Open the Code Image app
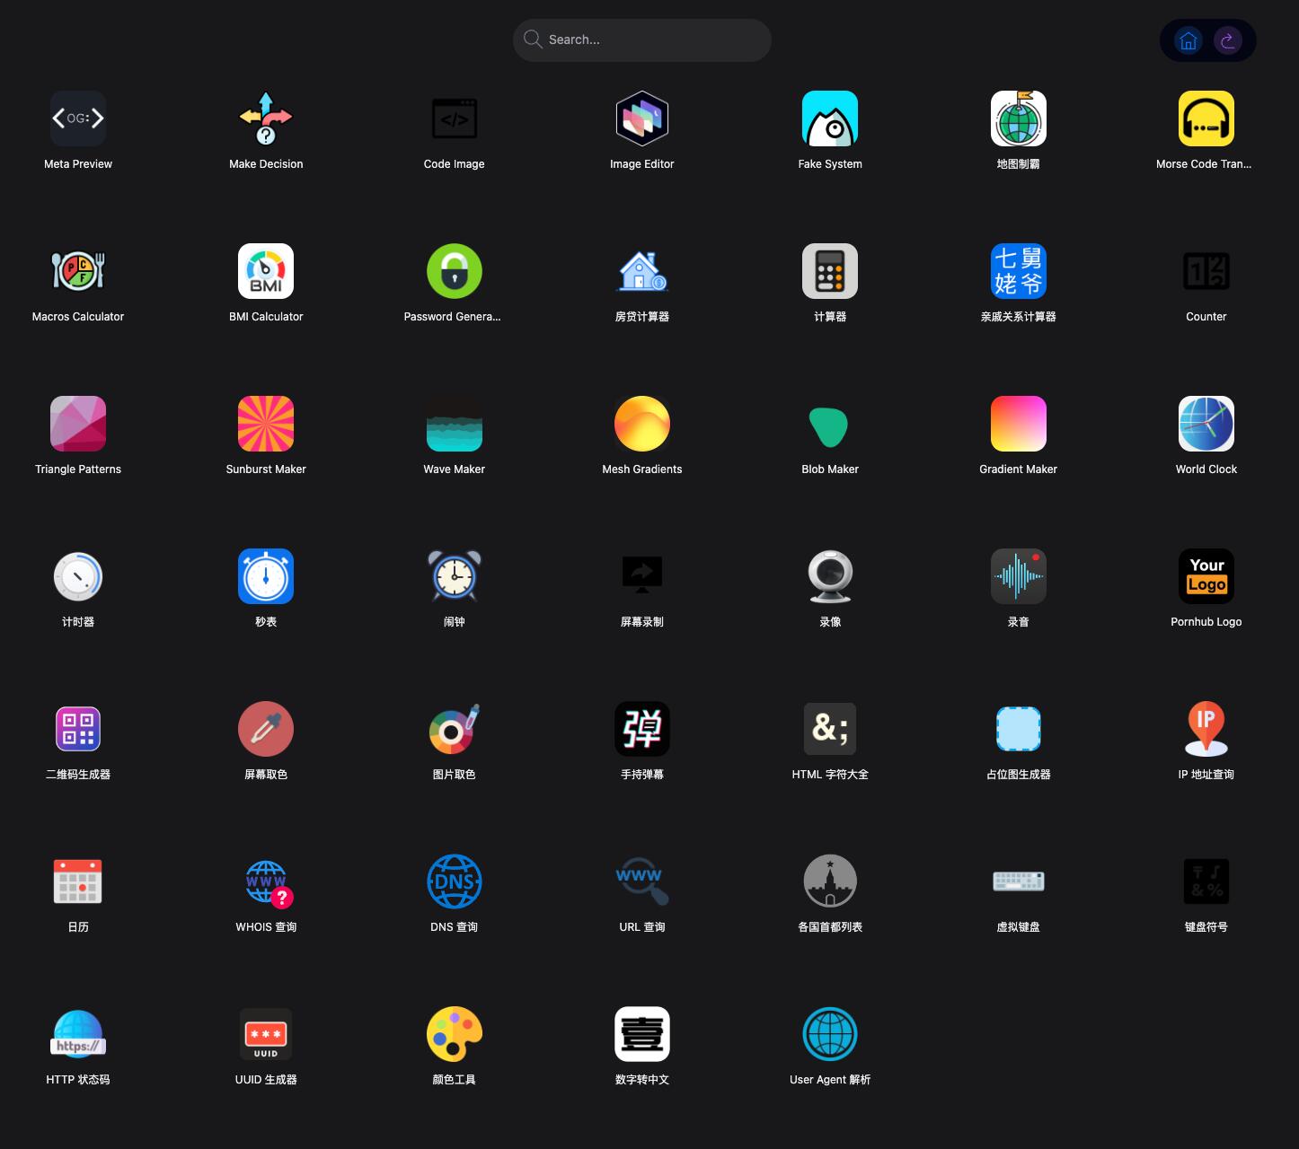1299x1149 pixels. point(454,119)
